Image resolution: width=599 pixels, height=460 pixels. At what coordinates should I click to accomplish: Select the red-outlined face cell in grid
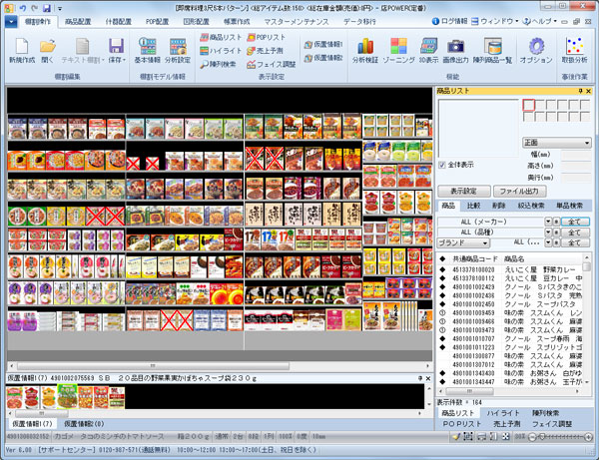point(528,105)
